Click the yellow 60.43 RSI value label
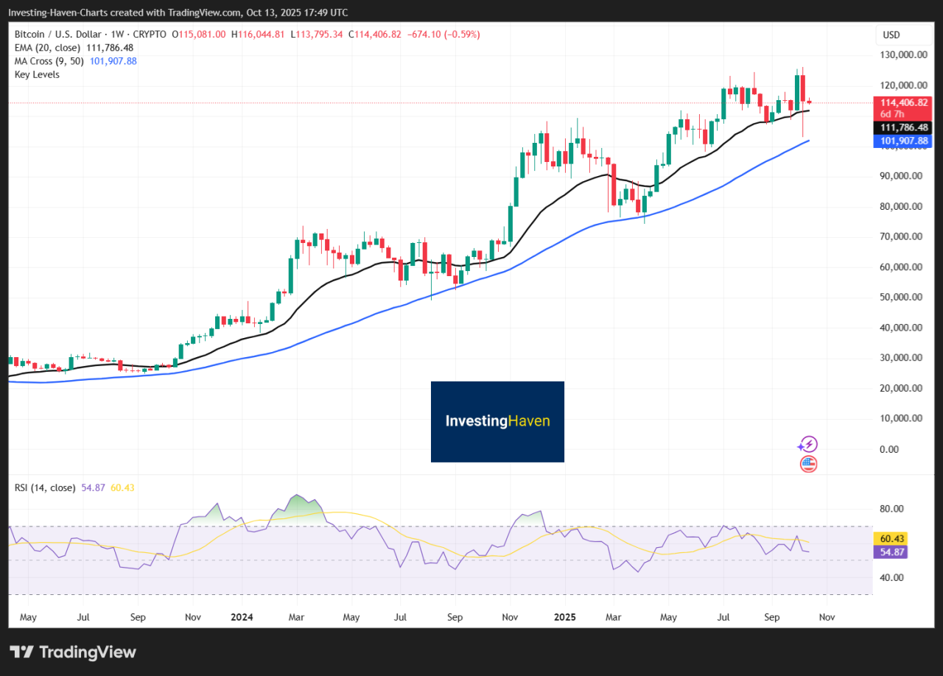This screenshot has height=676, width=943. click(x=888, y=538)
